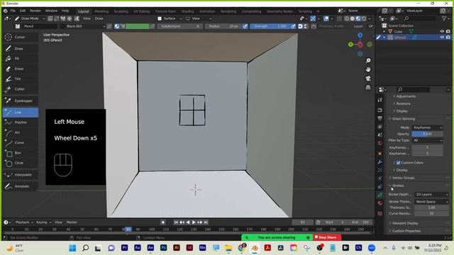Open the timeline Marker menu
454x255 pixels.
tap(72, 222)
